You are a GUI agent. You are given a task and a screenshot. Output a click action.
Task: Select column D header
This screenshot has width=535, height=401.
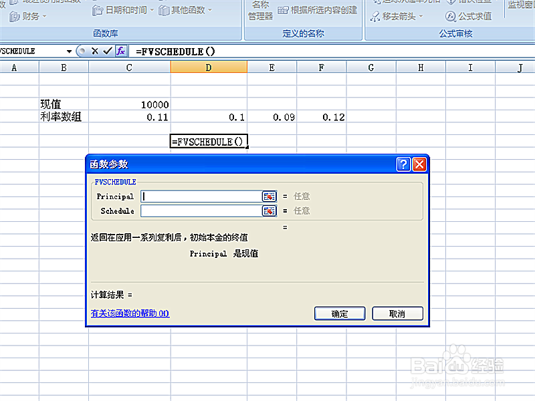click(x=208, y=67)
